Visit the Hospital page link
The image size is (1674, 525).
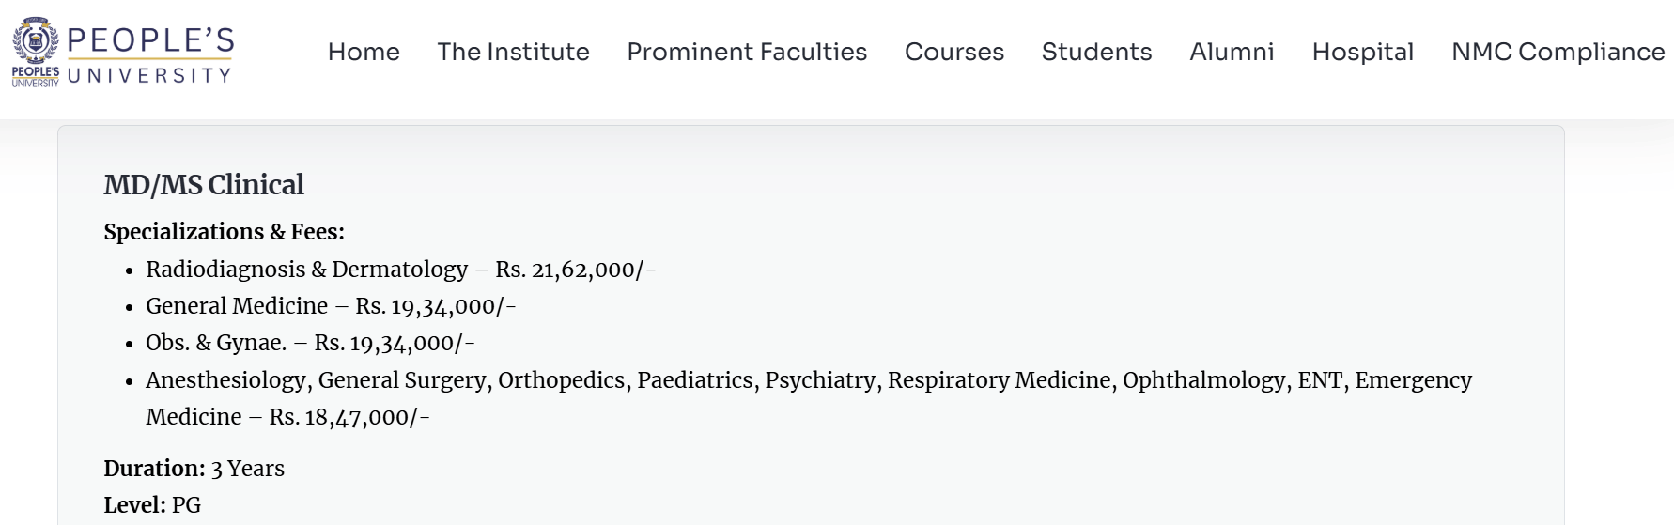click(1362, 52)
